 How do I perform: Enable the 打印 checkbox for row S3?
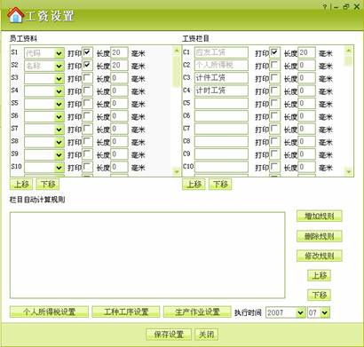click(87, 78)
